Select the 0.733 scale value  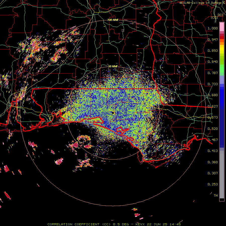tap(213, 84)
